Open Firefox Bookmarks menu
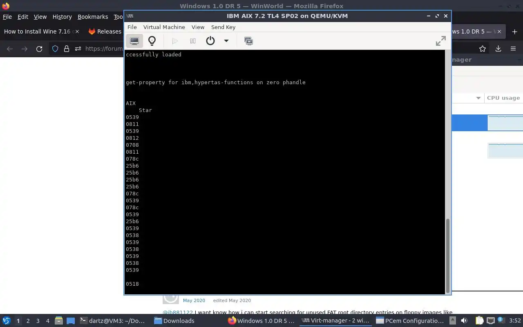 (x=93, y=17)
